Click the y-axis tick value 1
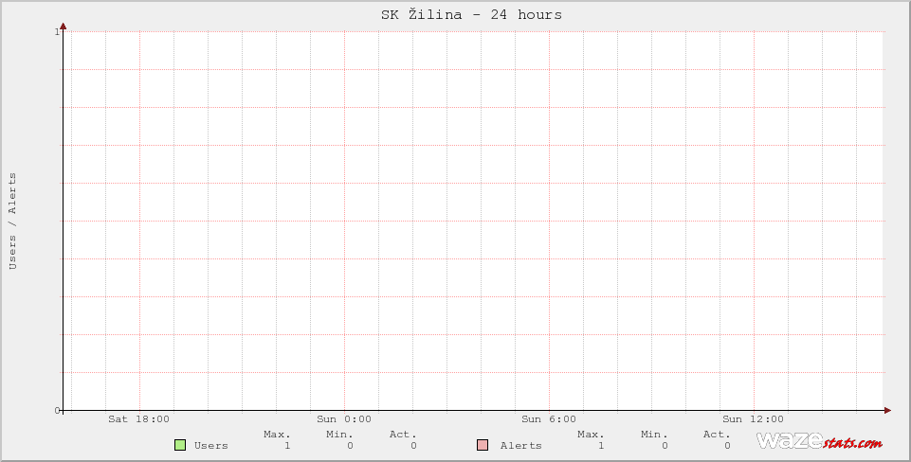 (x=58, y=32)
